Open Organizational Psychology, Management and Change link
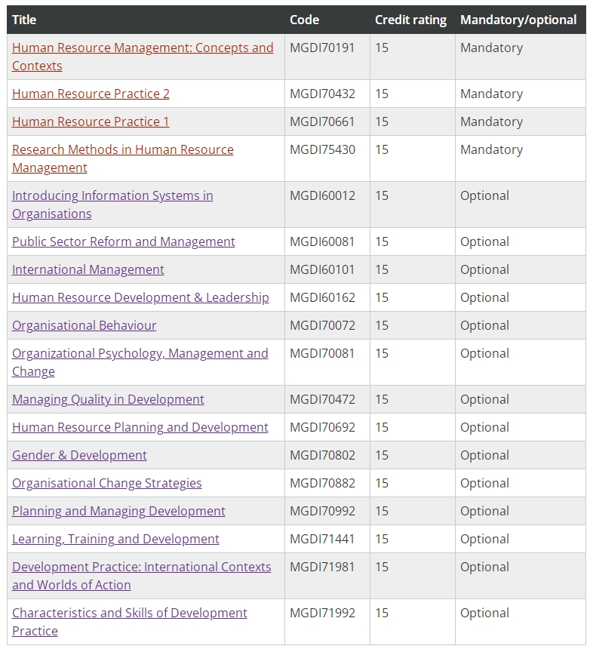This screenshot has height=652, width=593. click(x=140, y=354)
